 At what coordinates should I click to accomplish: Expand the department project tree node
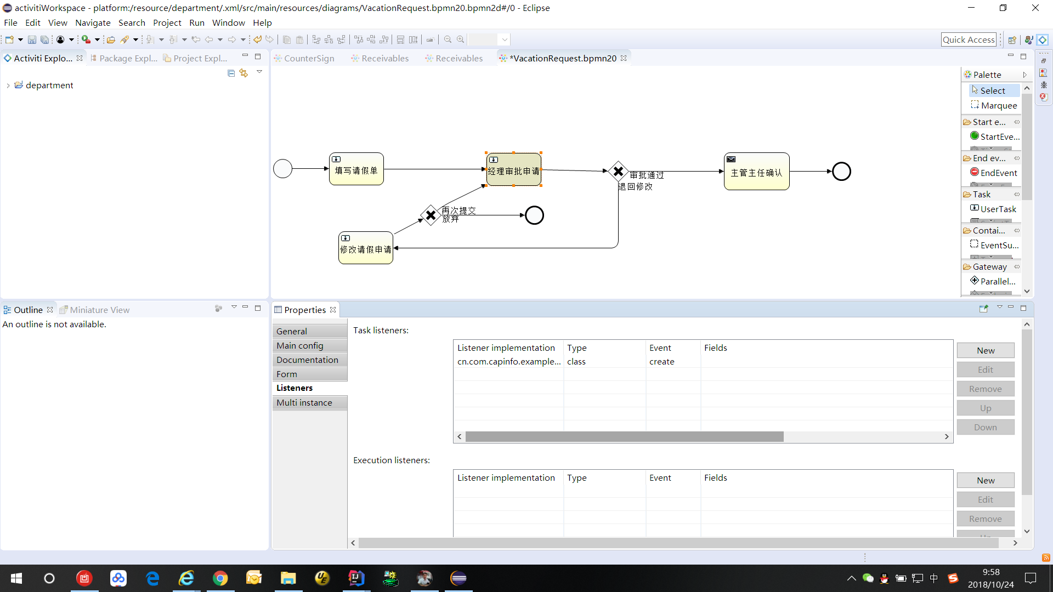[8, 86]
